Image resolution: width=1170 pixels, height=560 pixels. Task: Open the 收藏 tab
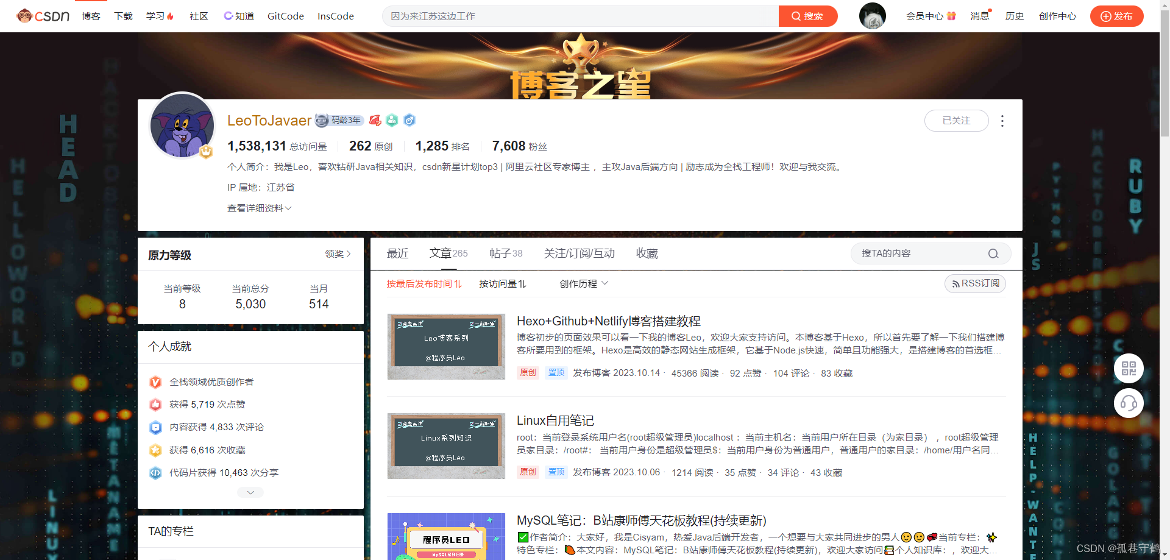tap(647, 253)
